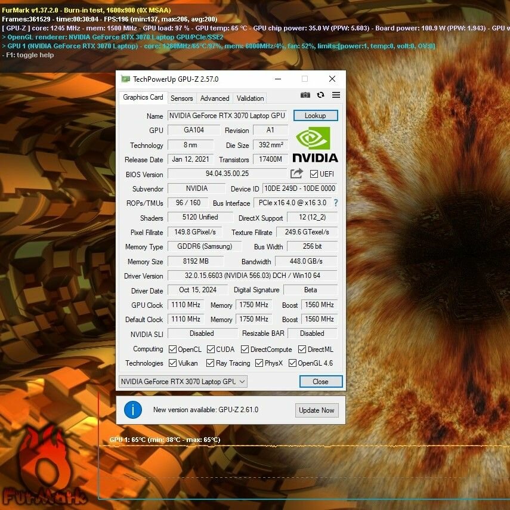Click the FurMark OpenGL renderer line
Screen dimensions: 510x510
point(113,37)
